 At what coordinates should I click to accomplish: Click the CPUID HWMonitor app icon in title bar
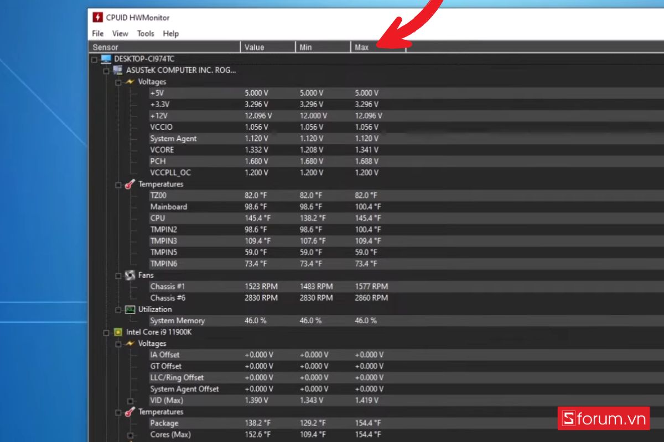98,18
